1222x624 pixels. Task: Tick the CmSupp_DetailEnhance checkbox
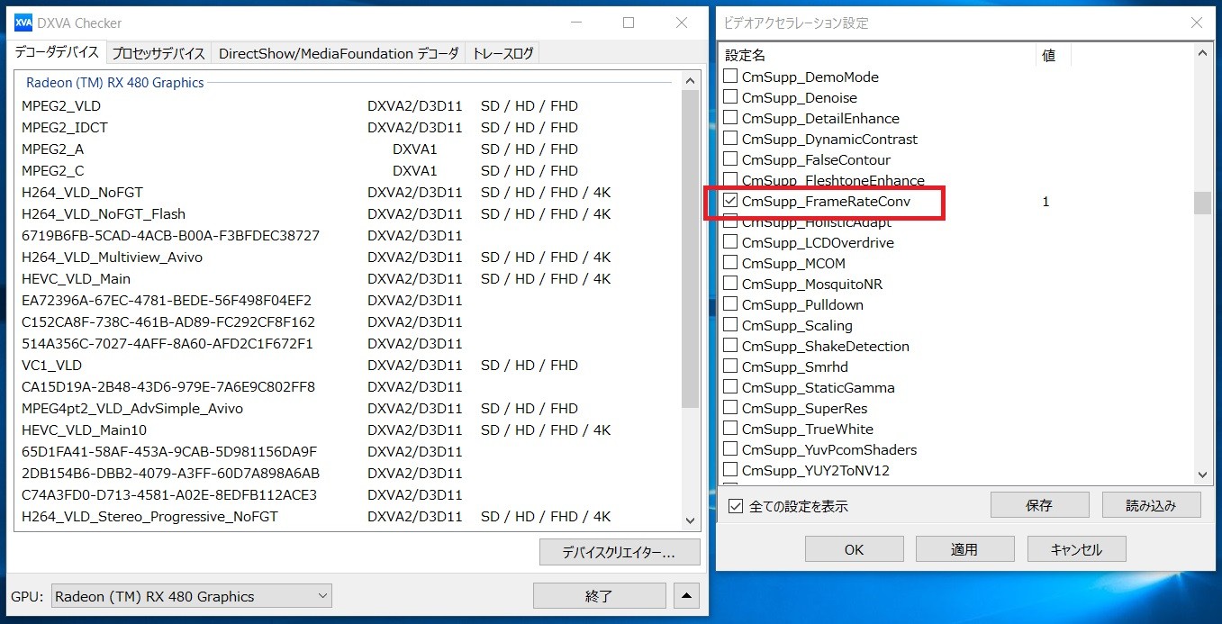pyautogui.click(x=730, y=118)
